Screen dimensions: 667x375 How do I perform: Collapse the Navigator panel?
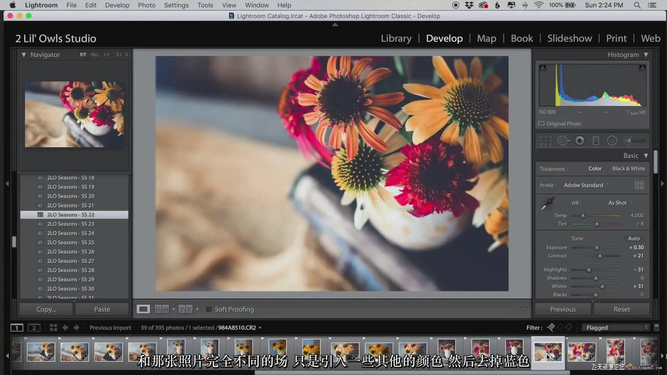[24, 55]
